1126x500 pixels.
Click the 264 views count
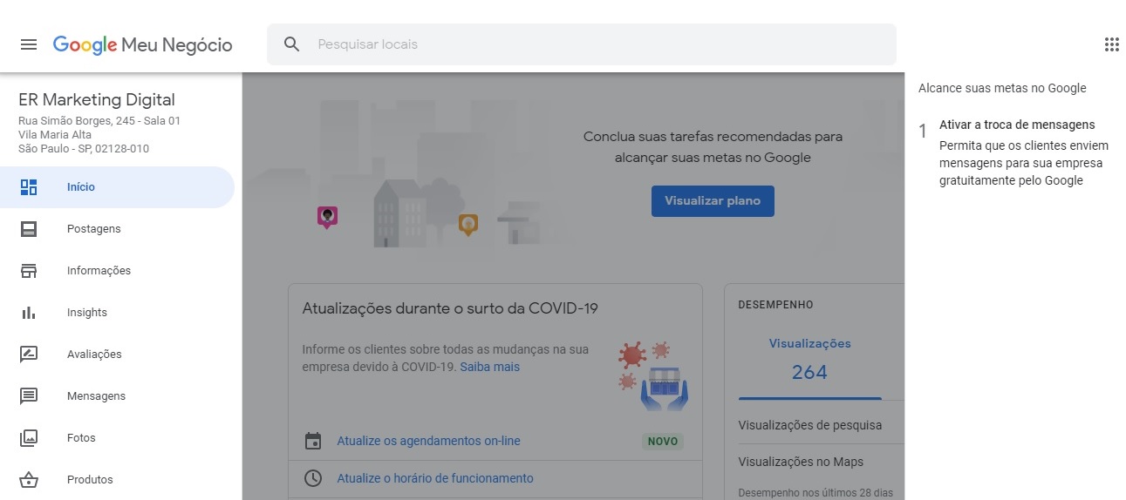click(x=809, y=372)
